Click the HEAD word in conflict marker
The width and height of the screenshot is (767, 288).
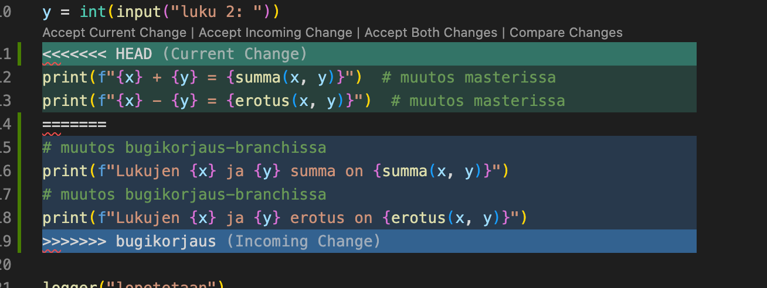pyautogui.click(x=134, y=54)
